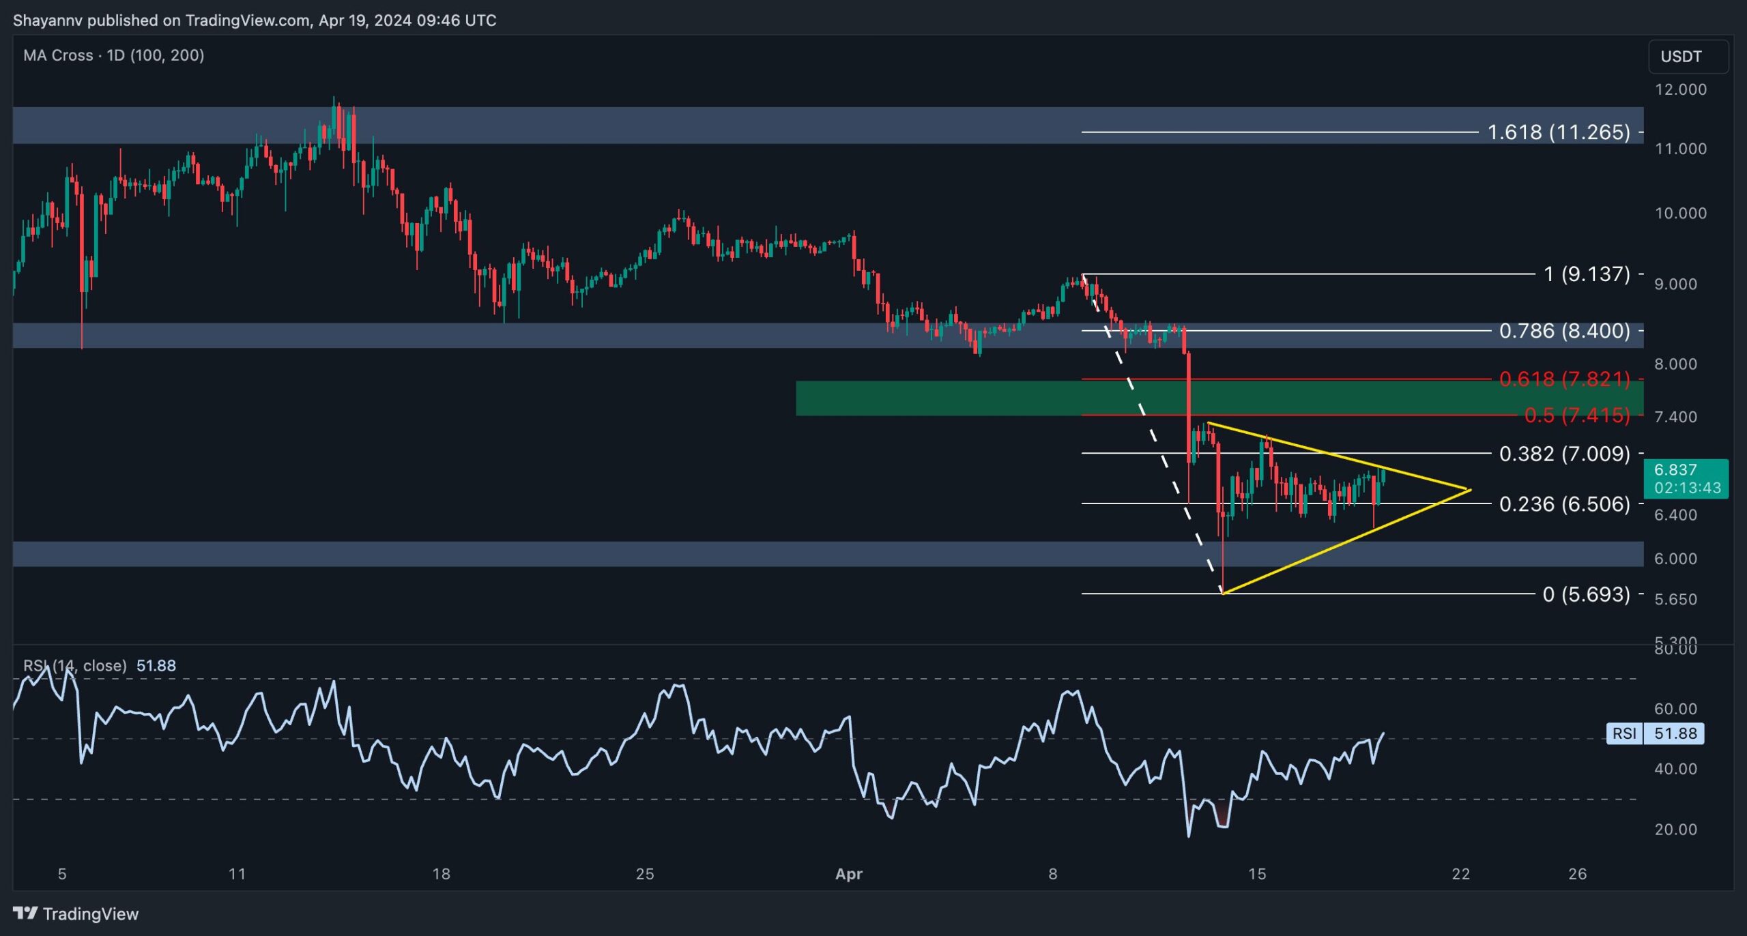Click the 11 date axis label
The width and height of the screenshot is (1747, 936).
click(x=237, y=874)
